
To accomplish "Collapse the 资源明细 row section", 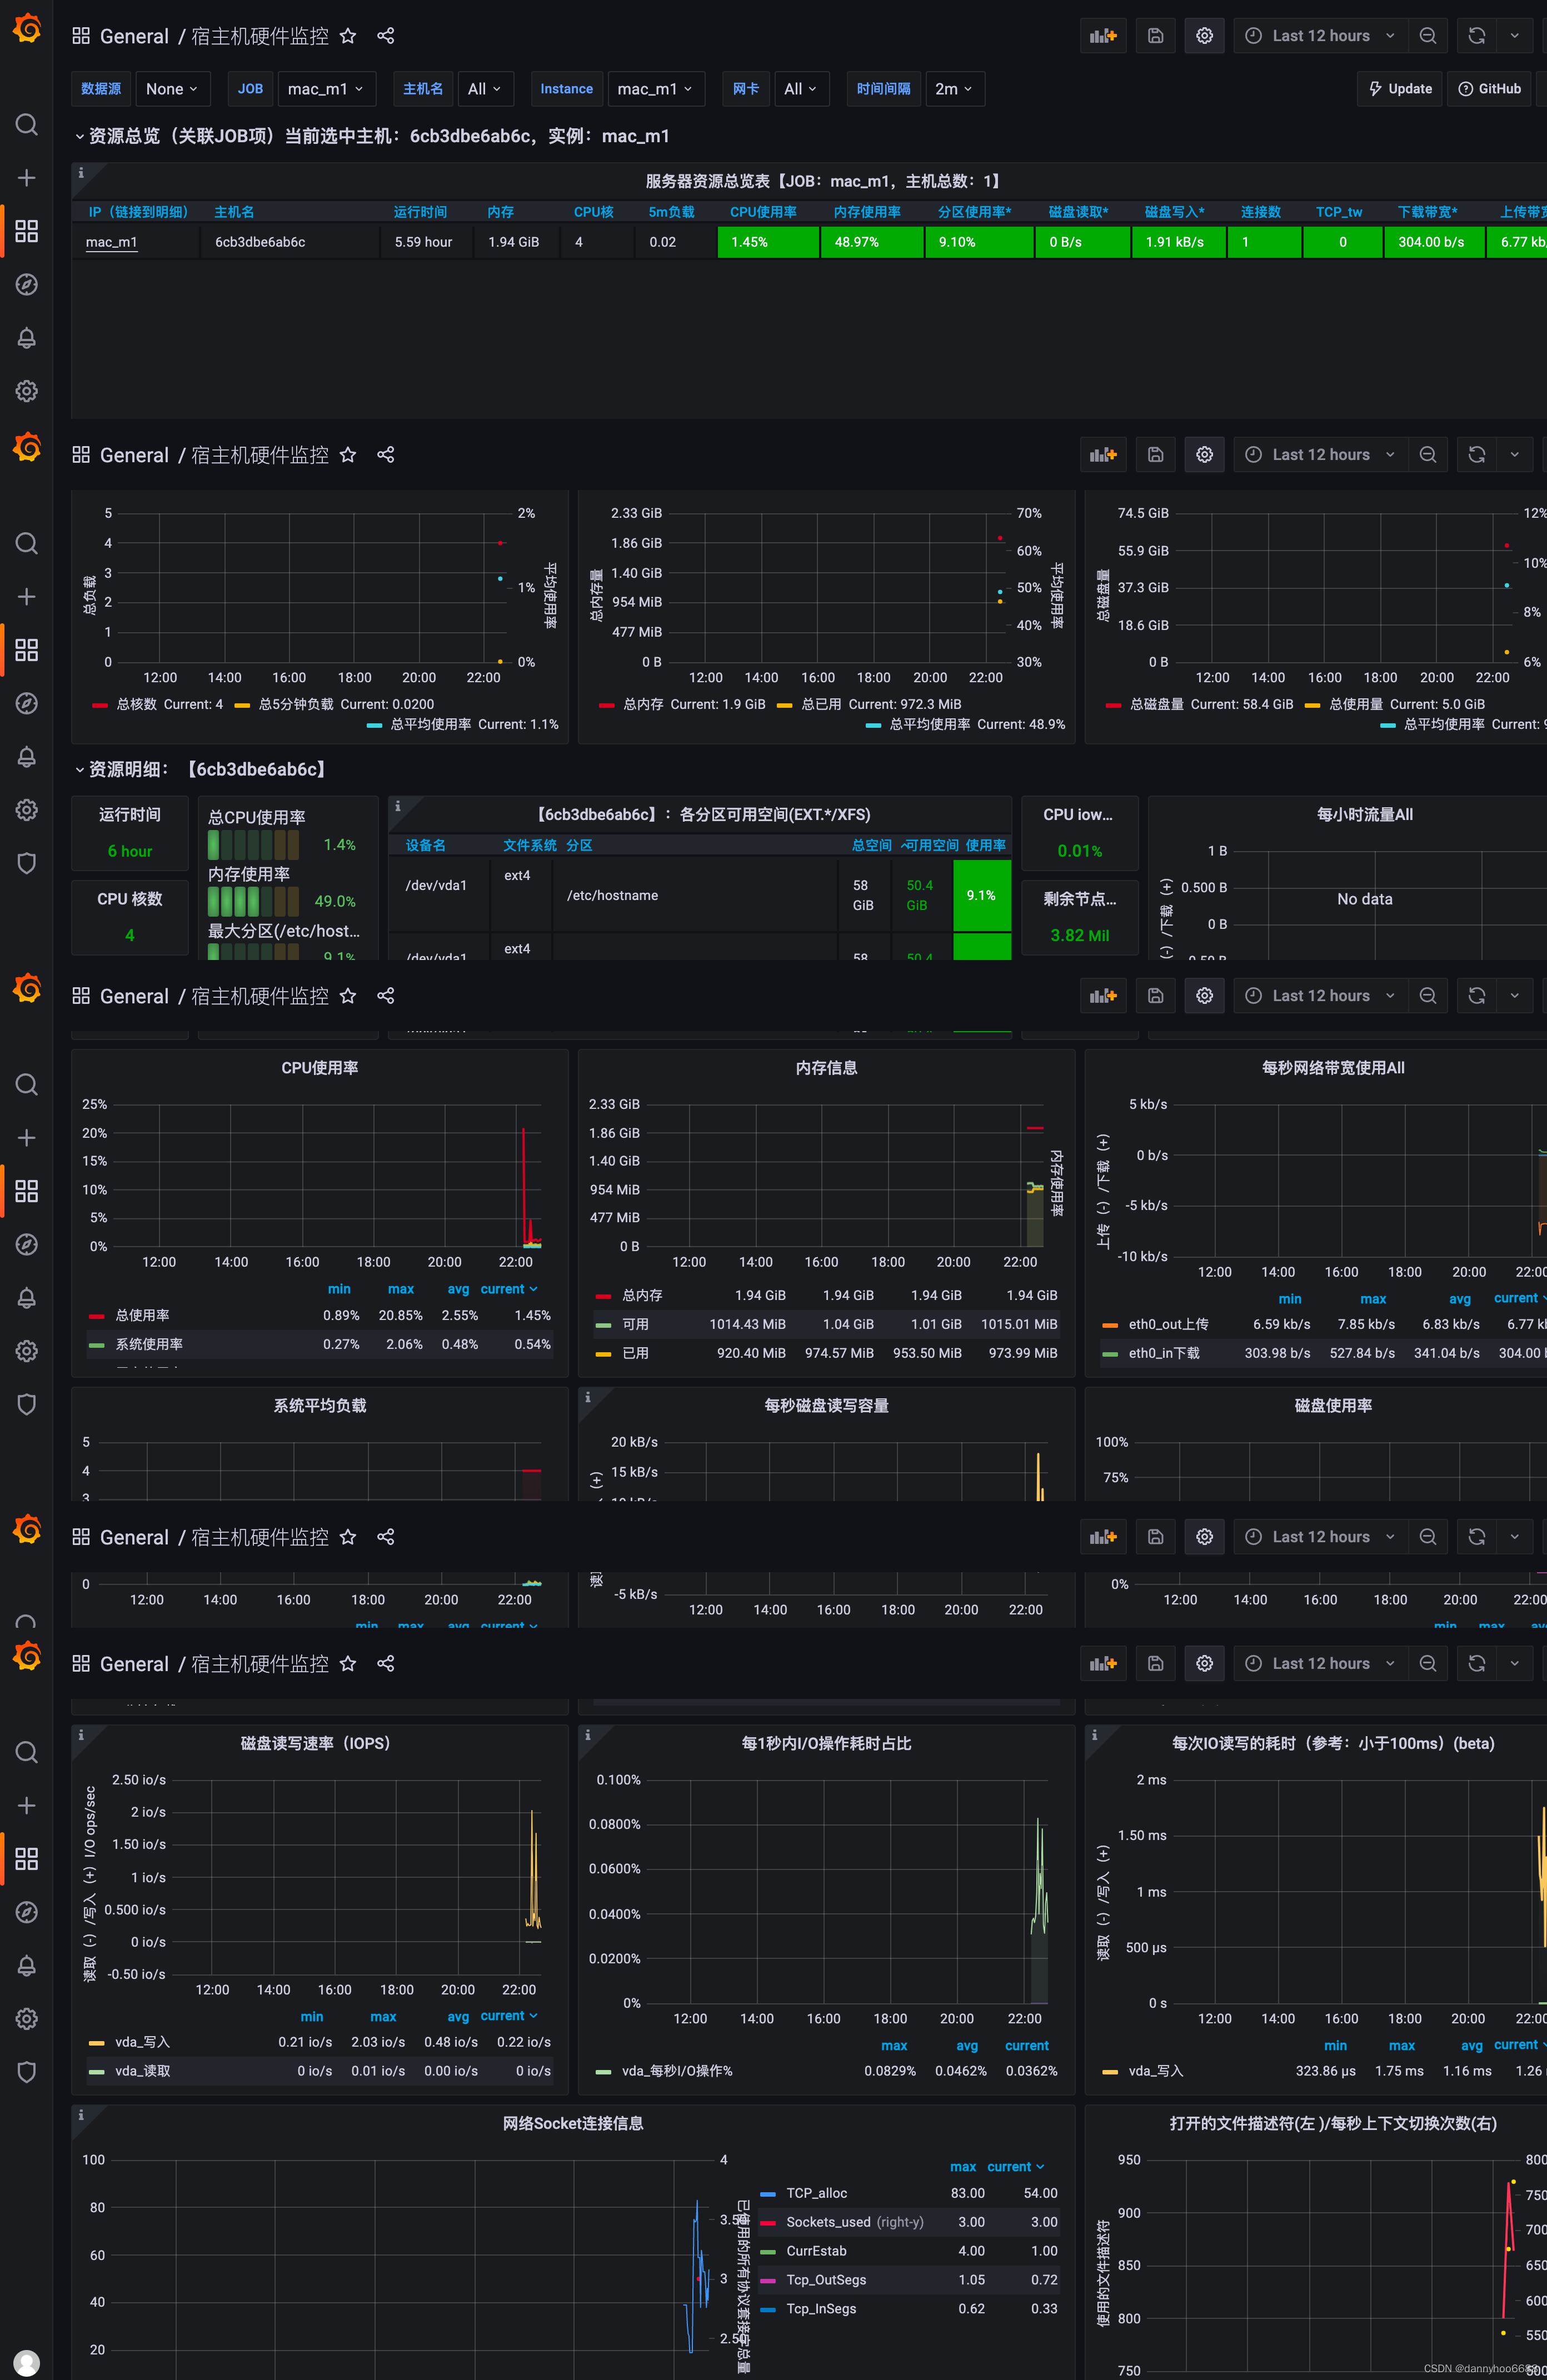I will pyautogui.click(x=126, y=769).
